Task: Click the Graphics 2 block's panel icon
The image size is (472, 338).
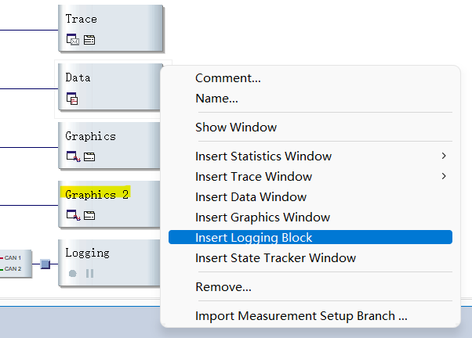Action: coord(89,215)
